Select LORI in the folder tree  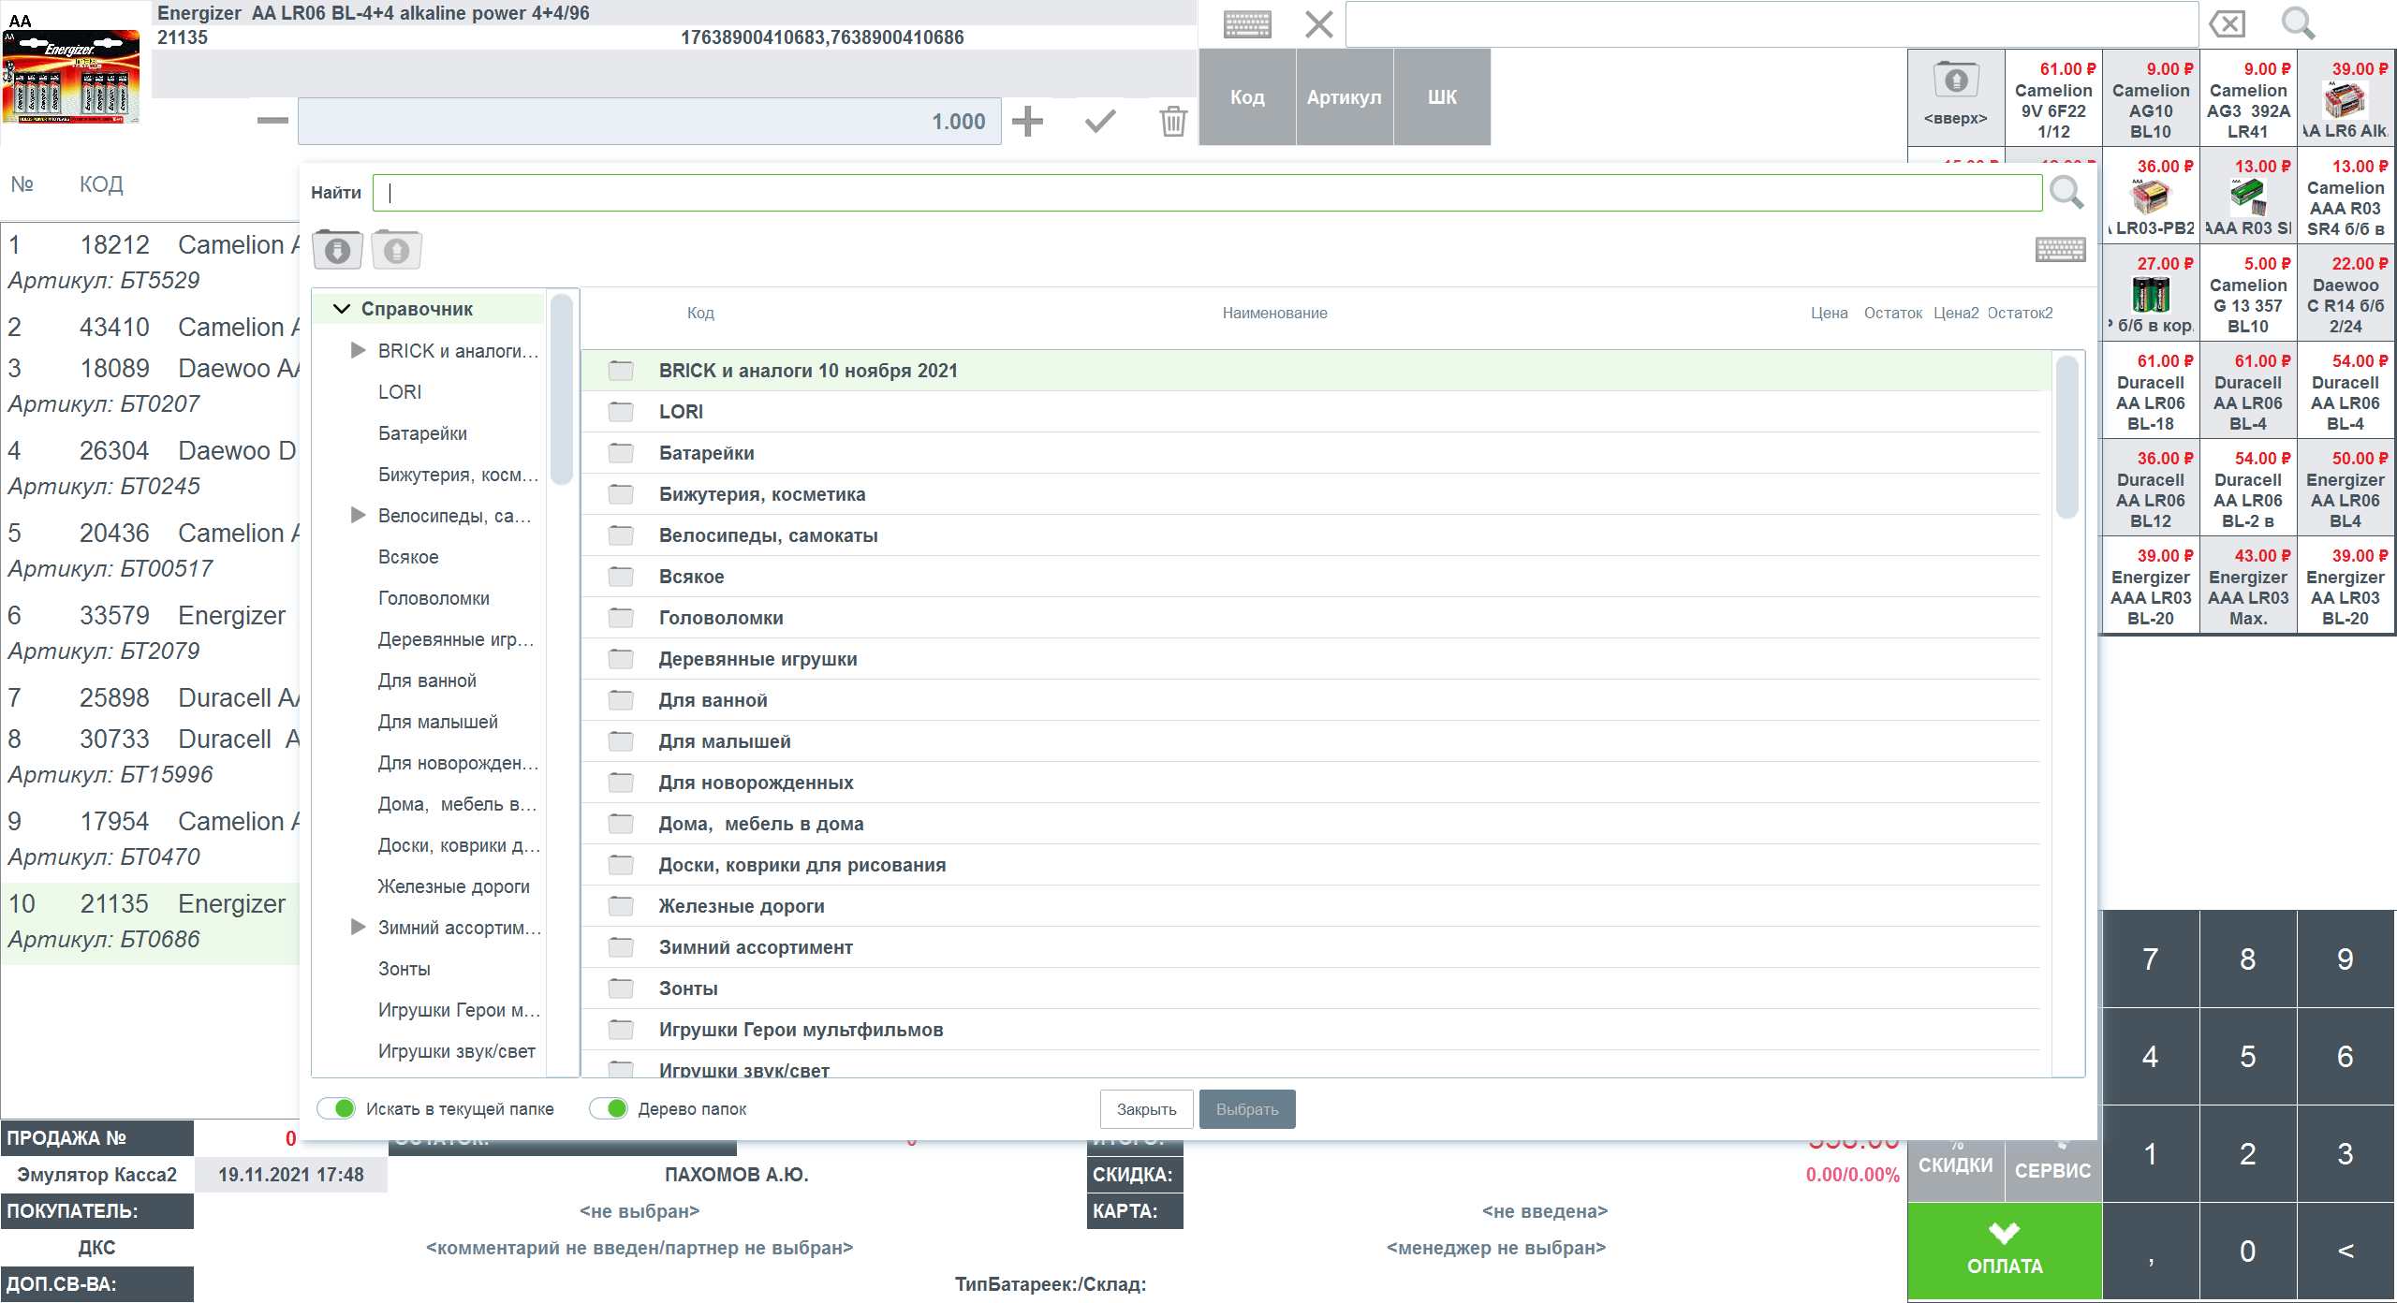pyautogui.click(x=400, y=392)
